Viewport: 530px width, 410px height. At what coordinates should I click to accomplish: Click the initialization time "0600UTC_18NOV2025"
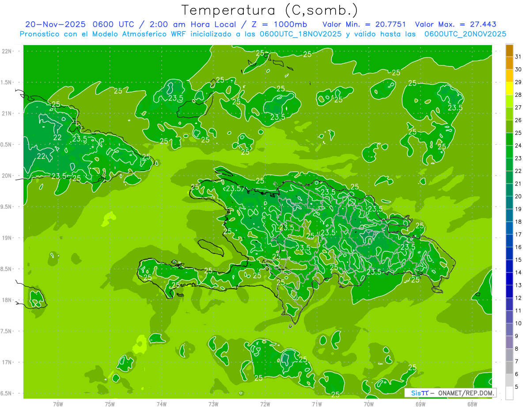pos(300,34)
